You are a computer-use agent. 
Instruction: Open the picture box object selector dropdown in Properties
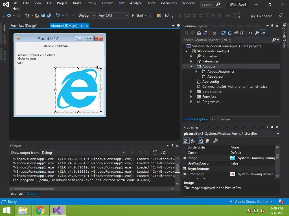click(278, 134)
